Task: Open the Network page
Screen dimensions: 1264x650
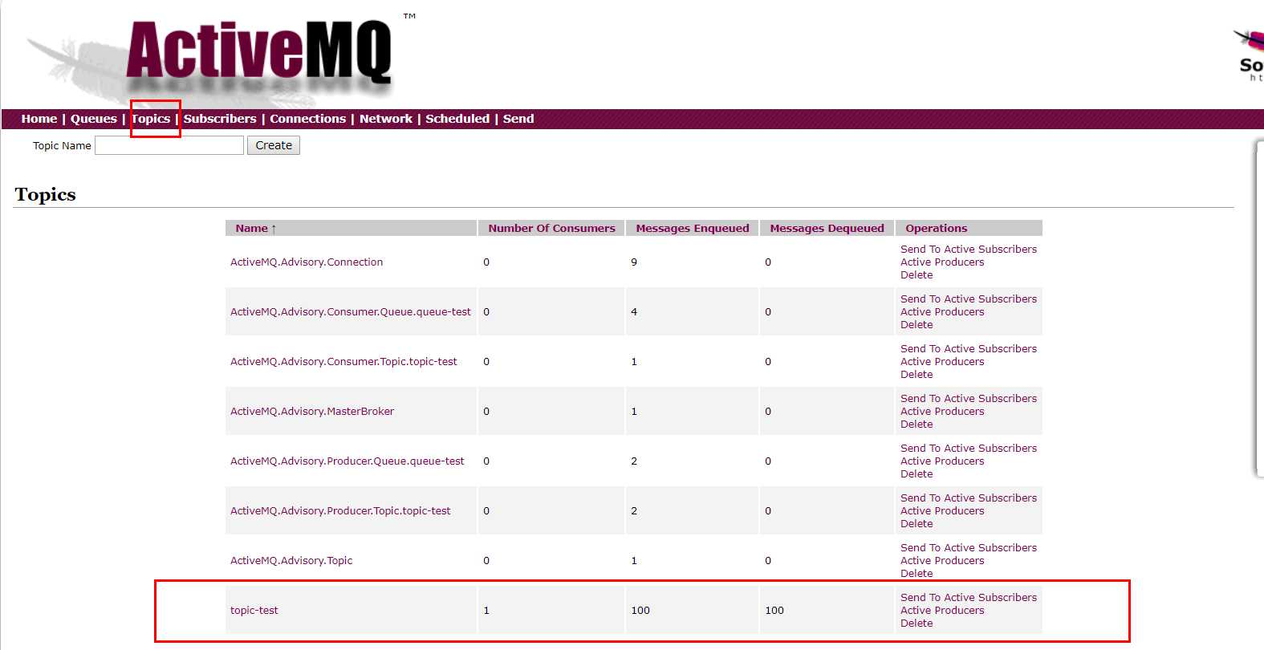Action: 386,119
